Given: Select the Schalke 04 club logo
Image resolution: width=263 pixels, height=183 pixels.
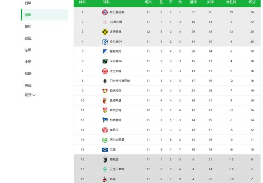Looking at the screenshot, I should (105, 41).
